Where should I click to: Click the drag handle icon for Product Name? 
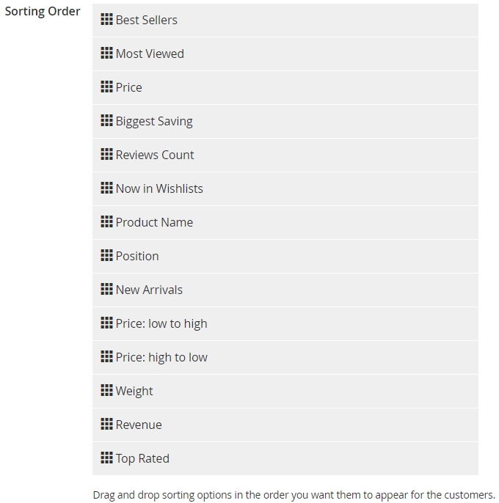click(x=106, y=221)
